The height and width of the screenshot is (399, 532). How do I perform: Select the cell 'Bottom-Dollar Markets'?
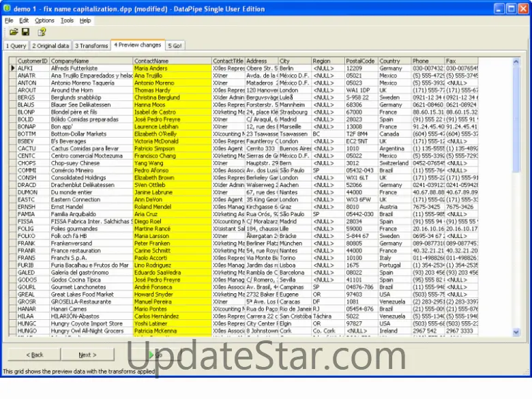pyautogui.click(x=91, y=134)
